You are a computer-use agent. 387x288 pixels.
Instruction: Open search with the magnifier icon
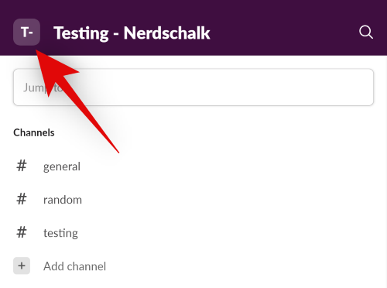[x=366, y=33]
